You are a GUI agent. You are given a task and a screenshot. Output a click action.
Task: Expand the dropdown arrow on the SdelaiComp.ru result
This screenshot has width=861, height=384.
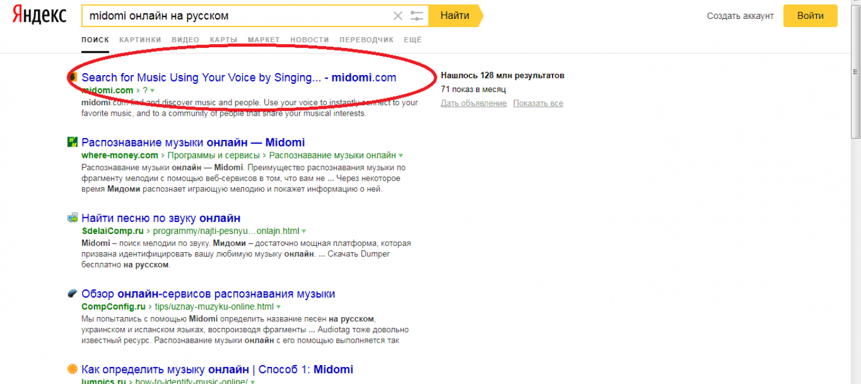[304, 231]
